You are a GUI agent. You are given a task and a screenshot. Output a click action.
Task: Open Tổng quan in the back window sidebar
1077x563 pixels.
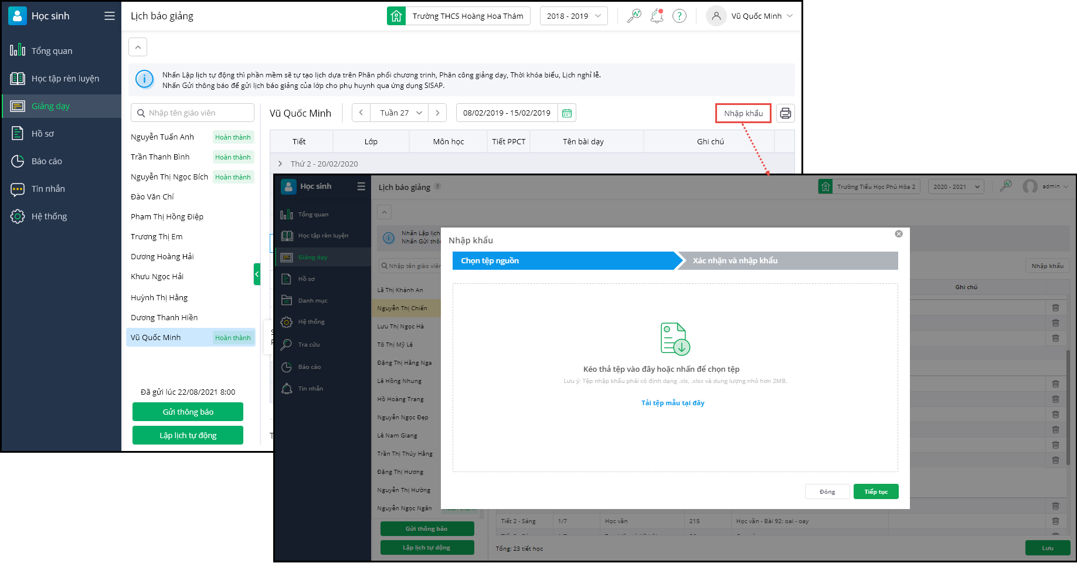(61, 51)
